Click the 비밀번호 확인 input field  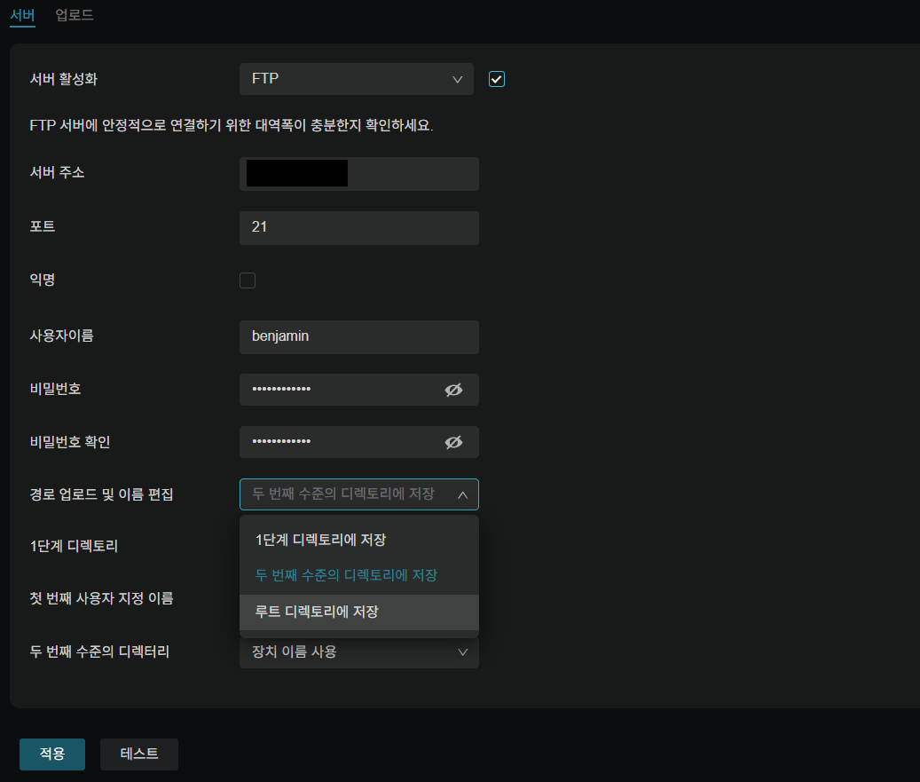359,442
